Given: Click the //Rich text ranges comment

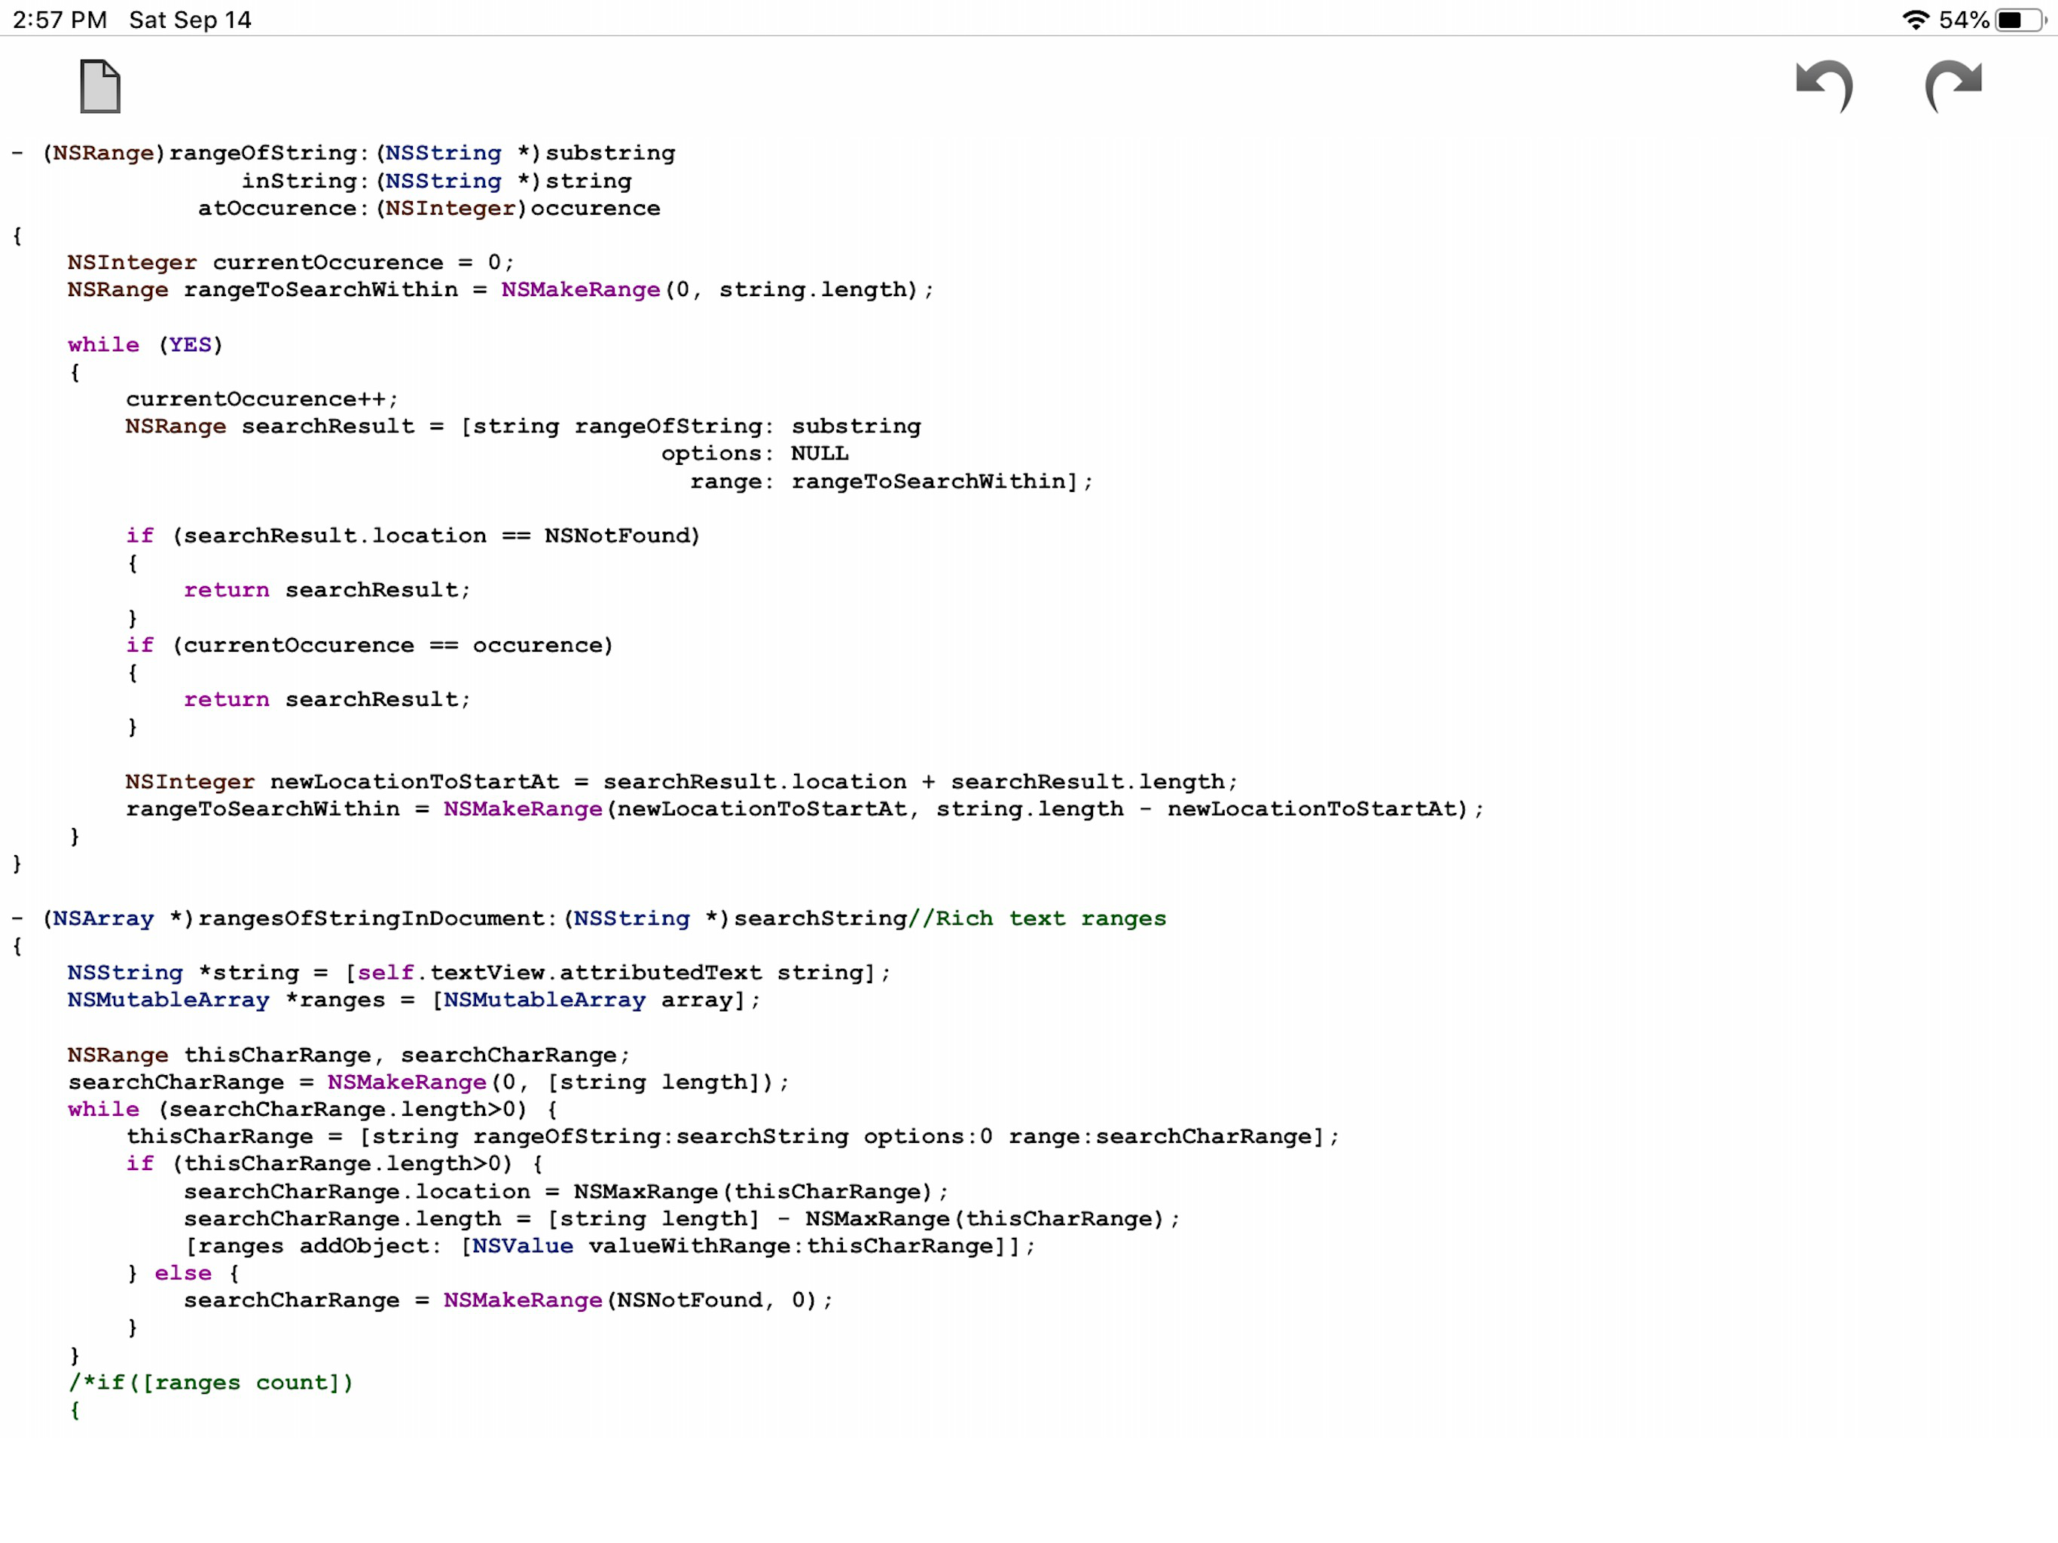Looking at the screenshot, I should pyautogui.click(x=1037, y=918).
